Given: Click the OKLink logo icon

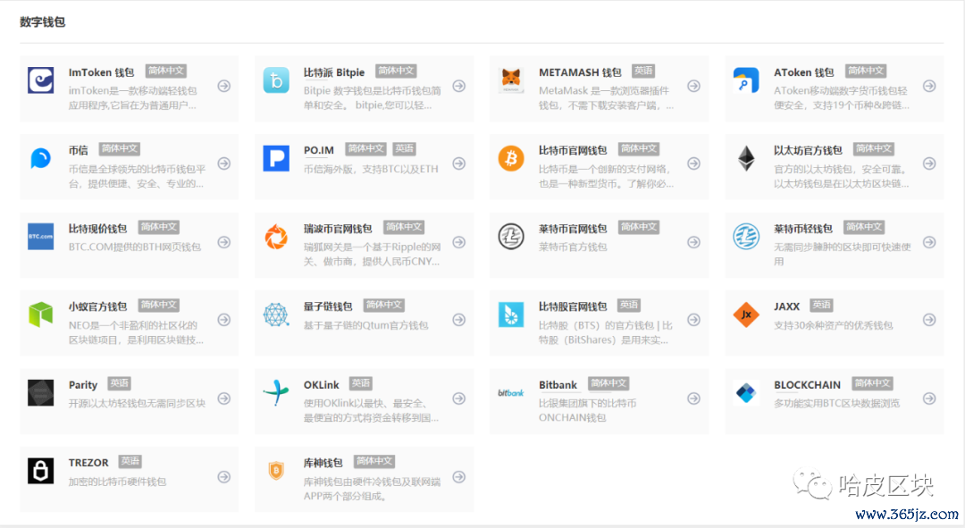Looking at the screenshot, I should 276,392.
